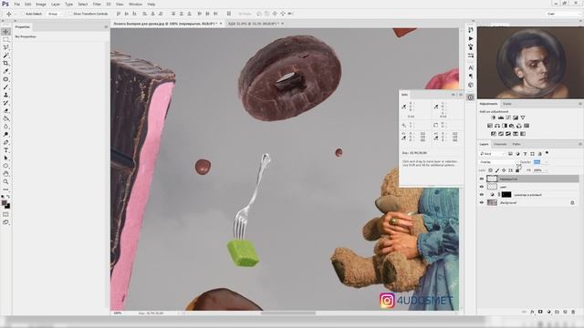
Task: Select the Crop tool
Action: tap(5, 63)
